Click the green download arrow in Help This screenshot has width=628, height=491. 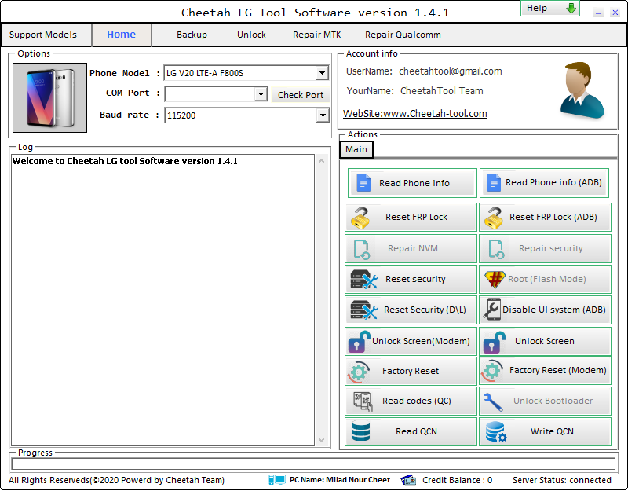571,8
